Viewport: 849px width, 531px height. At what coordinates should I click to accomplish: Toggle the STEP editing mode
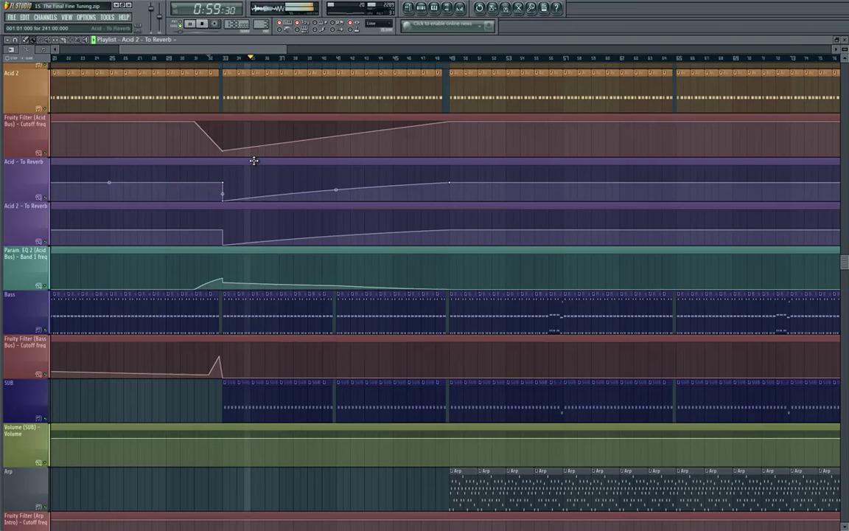(11, 58)
